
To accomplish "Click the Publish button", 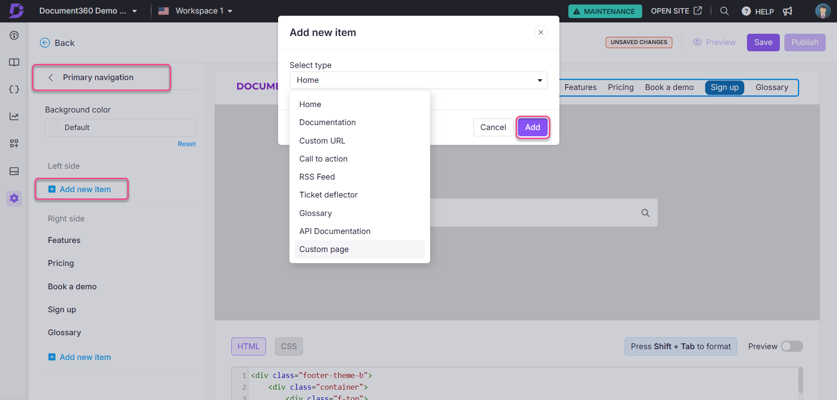I will pyautogui.click(x=805, y=42).
